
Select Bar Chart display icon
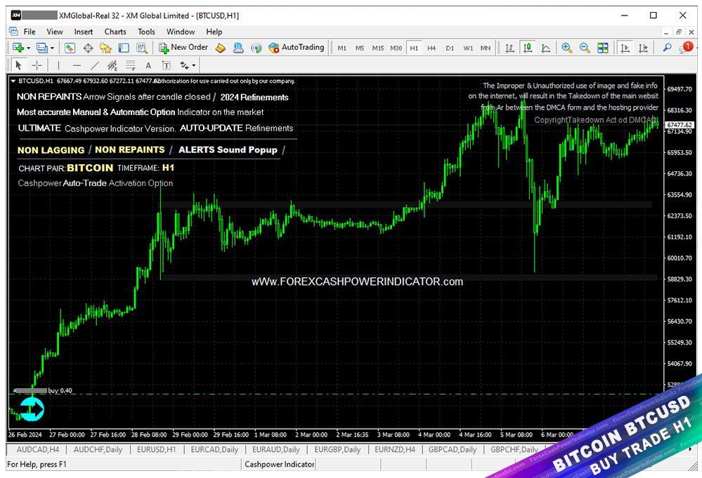coord(509,48)
